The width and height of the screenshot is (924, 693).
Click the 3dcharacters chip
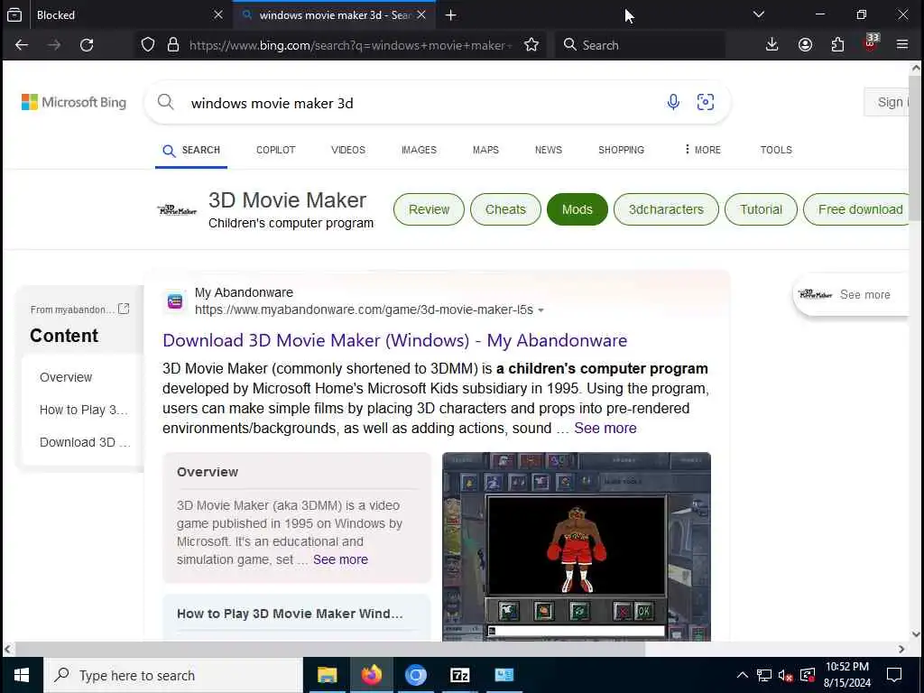coord(666,209)
